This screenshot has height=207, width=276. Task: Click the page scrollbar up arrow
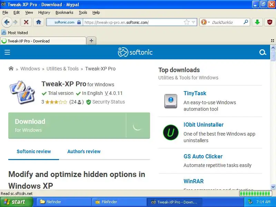coord(273,48)
